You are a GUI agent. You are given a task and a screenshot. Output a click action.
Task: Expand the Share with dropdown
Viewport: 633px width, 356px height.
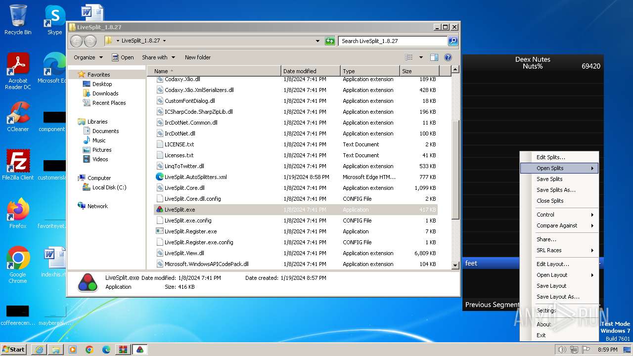(158, 57)
